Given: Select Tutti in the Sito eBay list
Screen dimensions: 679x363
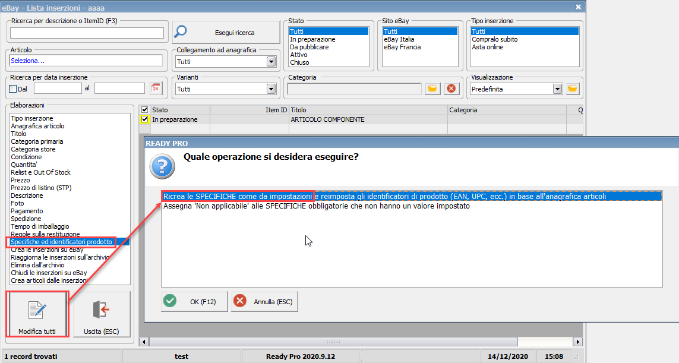Looking at the screenshot, I should coord(420,31).
